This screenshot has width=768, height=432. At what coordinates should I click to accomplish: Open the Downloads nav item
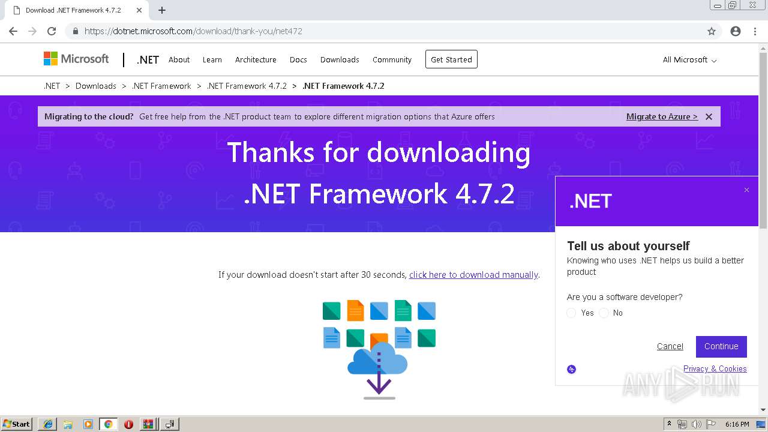(340, 59)
